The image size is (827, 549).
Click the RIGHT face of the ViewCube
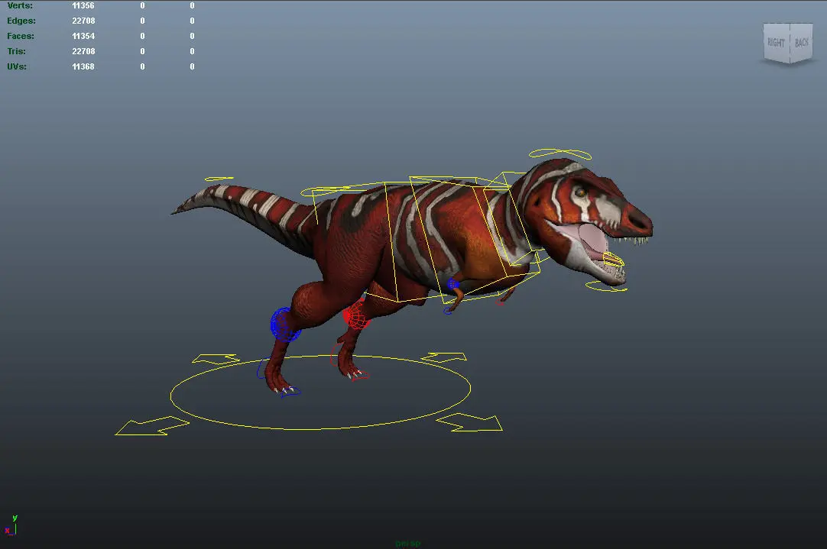777,43
